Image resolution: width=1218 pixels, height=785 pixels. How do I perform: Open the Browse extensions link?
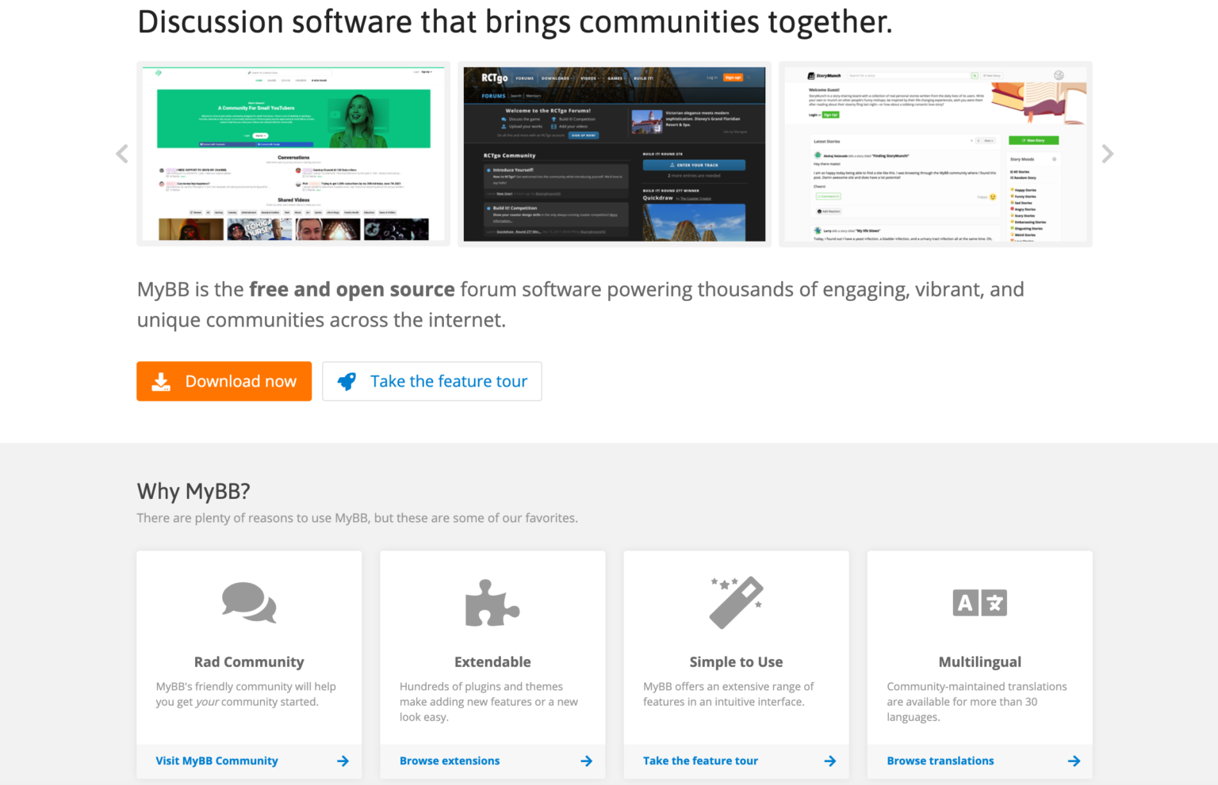point(450,760)
